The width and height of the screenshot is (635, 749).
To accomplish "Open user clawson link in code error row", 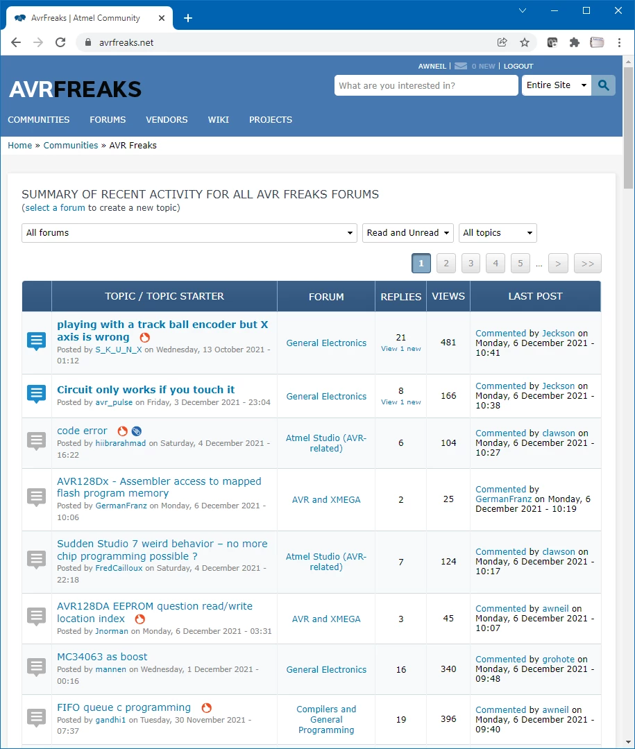I will point(559,433).
